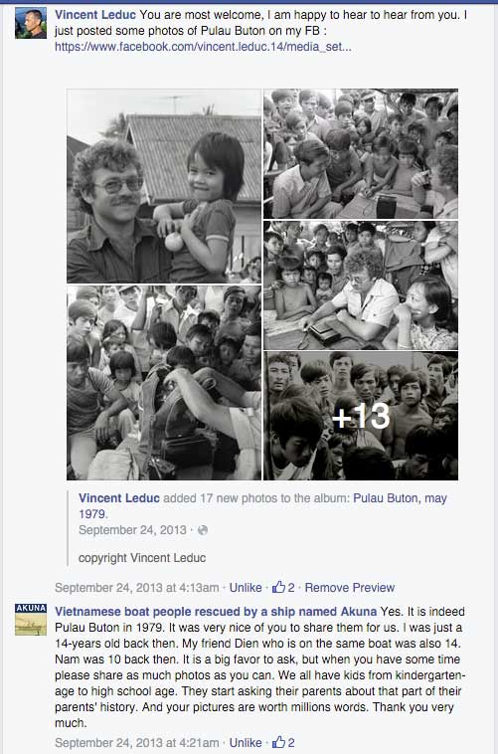
Task: Open Vincent Leduc's profile picture
Action: (x=31, y=23)
